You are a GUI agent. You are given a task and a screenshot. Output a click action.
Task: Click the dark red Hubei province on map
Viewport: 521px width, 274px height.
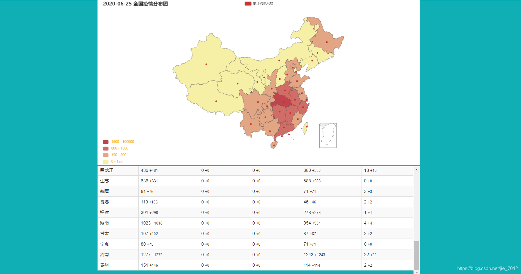(x=282, y=100)
